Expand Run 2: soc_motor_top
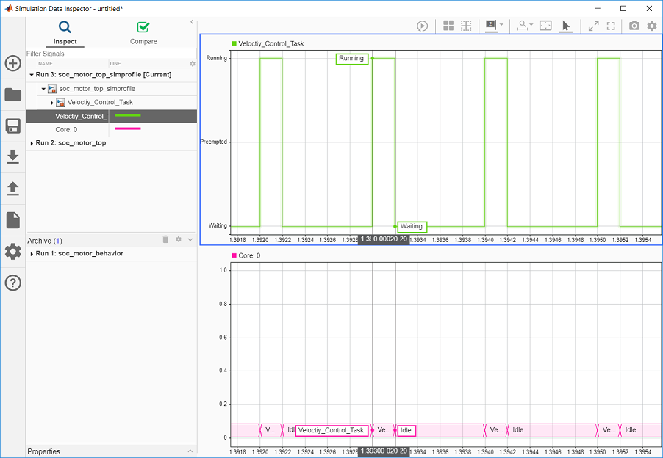The image size is (663, 458). coord(32,143)
